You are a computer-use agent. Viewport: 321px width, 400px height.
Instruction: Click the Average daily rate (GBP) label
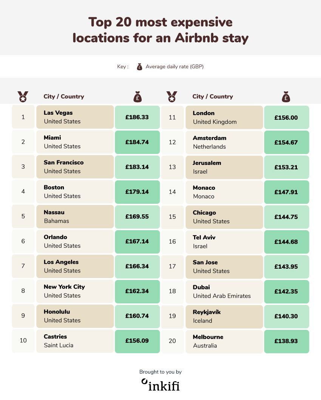175,66
